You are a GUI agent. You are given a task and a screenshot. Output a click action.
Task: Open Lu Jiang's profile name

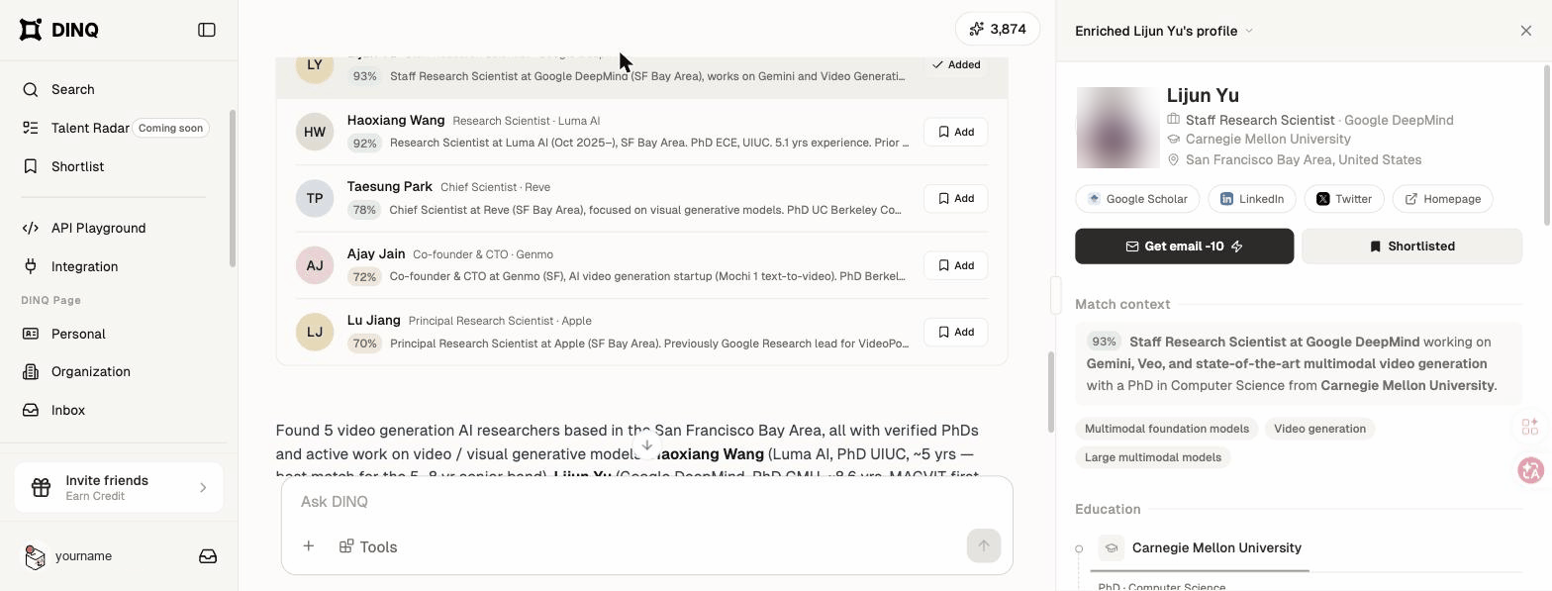374,320
